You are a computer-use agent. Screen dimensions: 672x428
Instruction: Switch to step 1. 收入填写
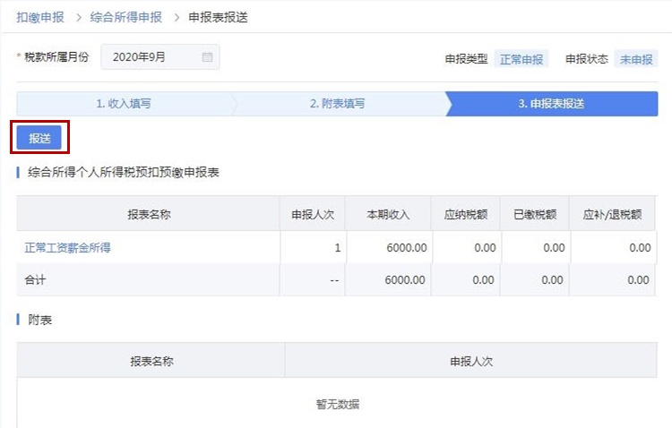124,104
